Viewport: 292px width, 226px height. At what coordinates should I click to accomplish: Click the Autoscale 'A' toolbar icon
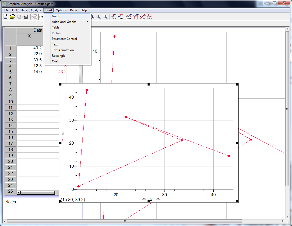[x=92, y=17]
